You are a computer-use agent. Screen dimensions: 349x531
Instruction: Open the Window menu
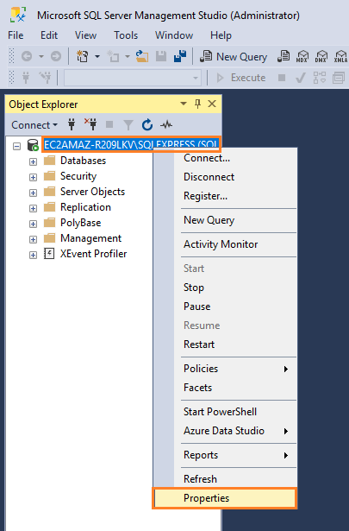click(174, 35)
